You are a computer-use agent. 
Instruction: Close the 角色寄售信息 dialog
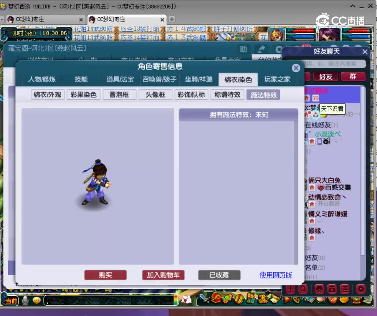(296, 68)
